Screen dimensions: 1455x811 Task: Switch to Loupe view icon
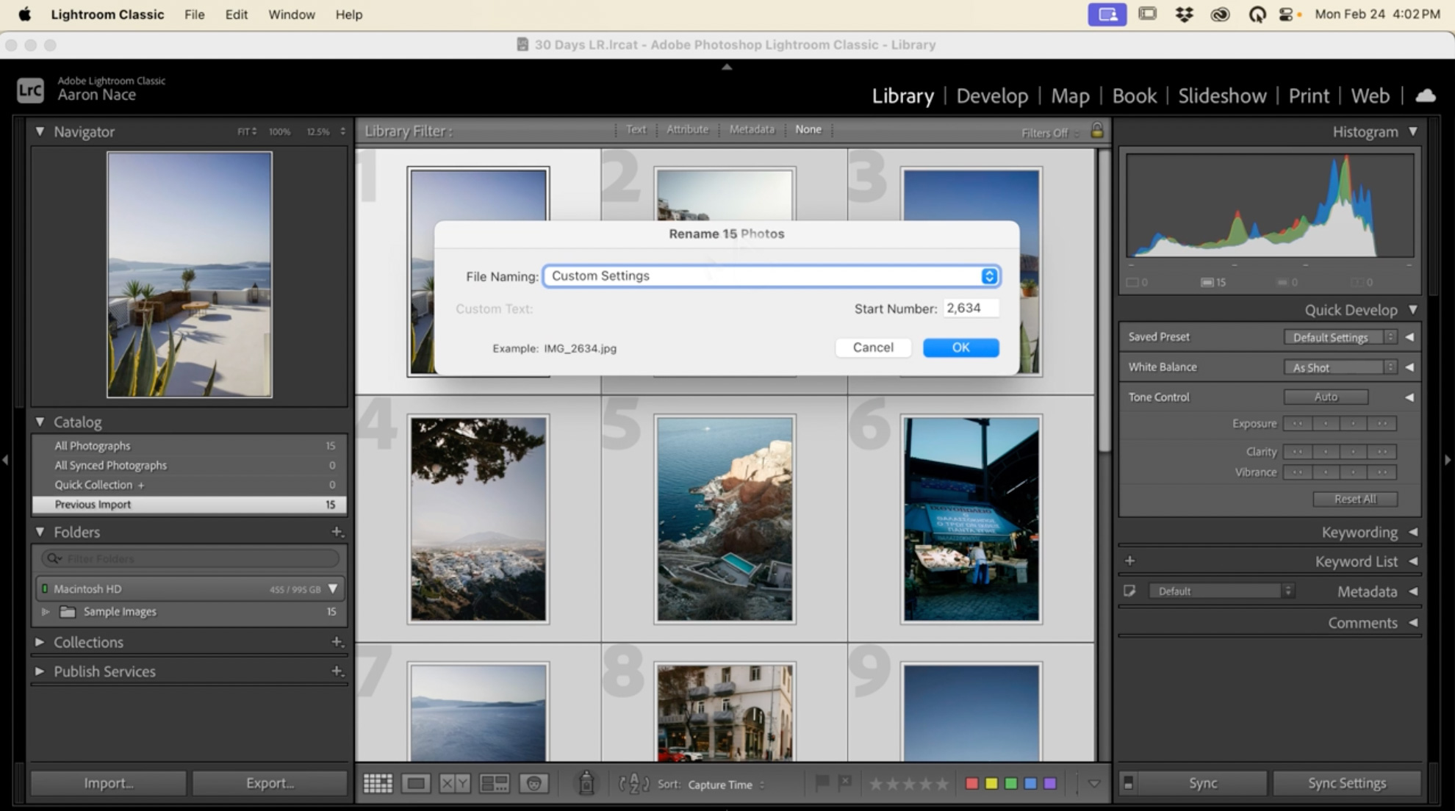click(416, 783)
